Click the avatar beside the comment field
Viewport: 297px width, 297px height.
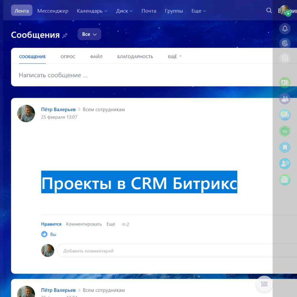click(x=48, y=250)
